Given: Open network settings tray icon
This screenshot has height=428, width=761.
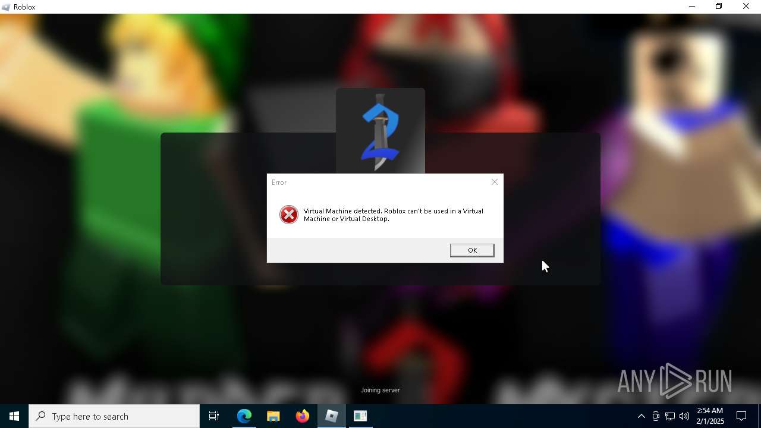Looking at the screenshot, I should [x=670, y=416].
